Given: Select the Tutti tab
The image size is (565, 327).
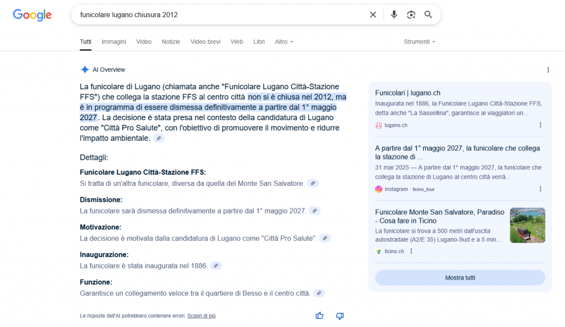Looking at the screenshot, I should [x=86, y=42].
